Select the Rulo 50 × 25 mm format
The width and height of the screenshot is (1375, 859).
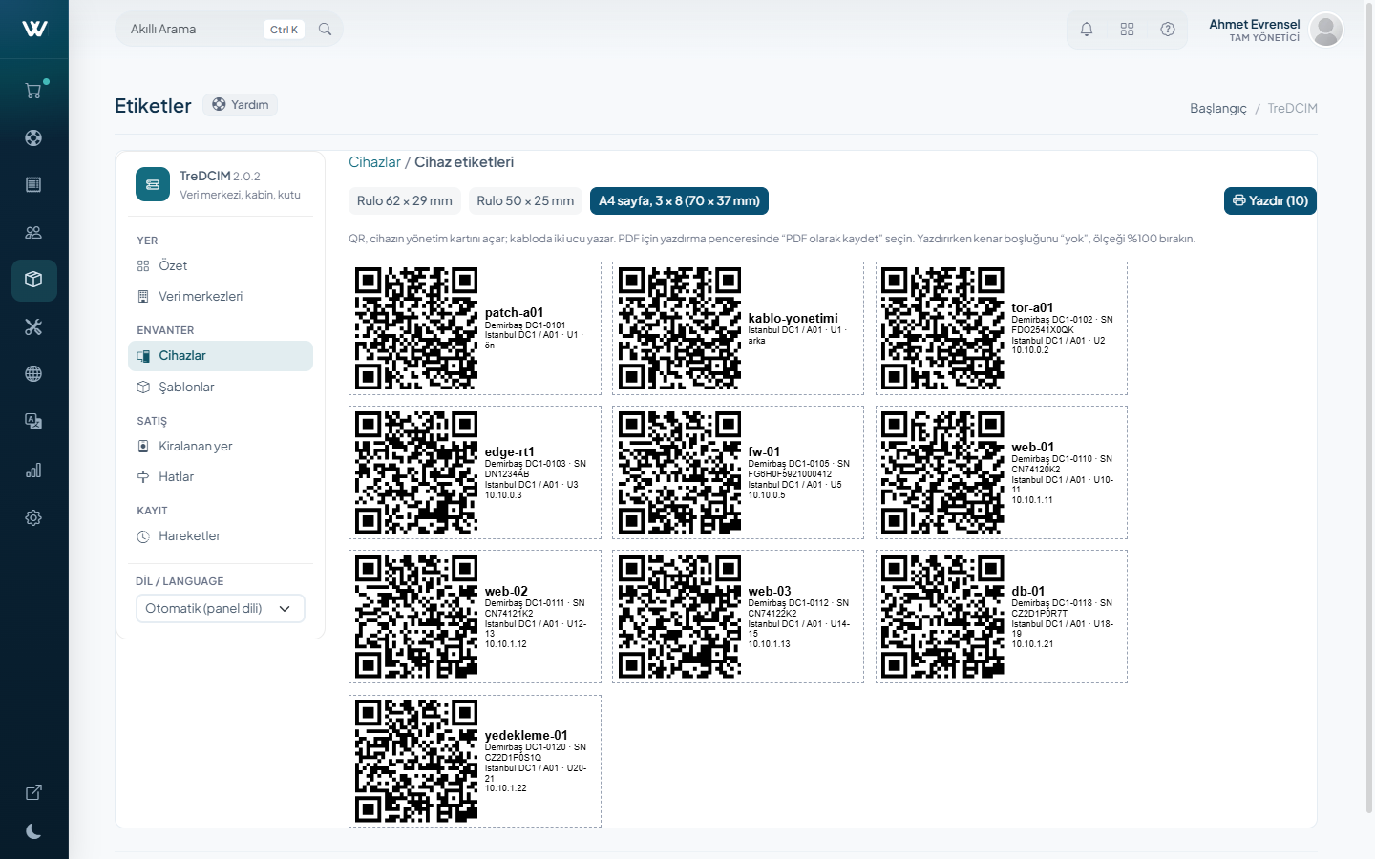[525, 201]
